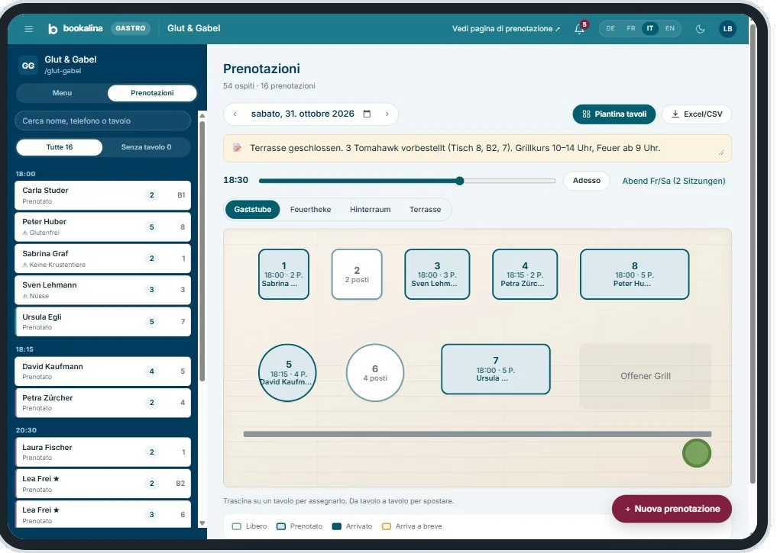Show reservations Senza tavolo 0

[146, 147]
